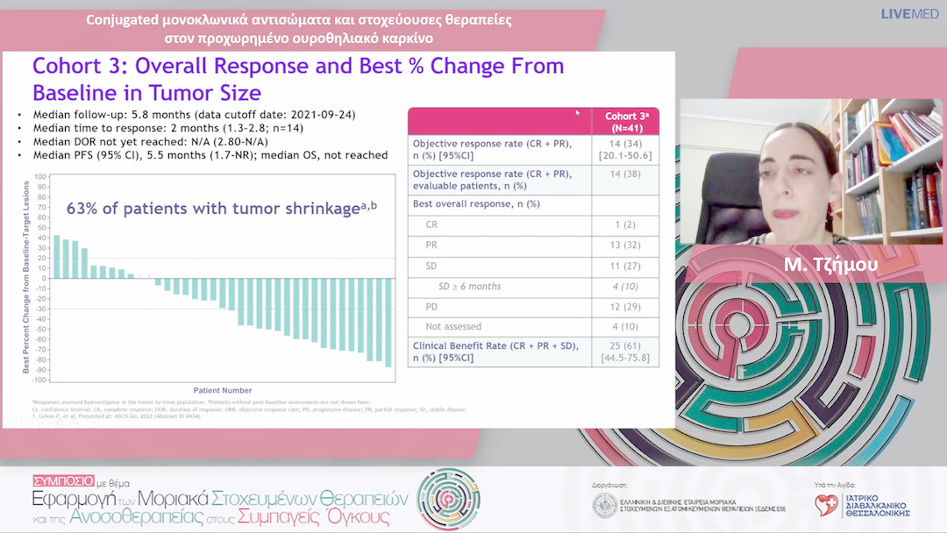Click the tallest positive bar in chart

57,256
